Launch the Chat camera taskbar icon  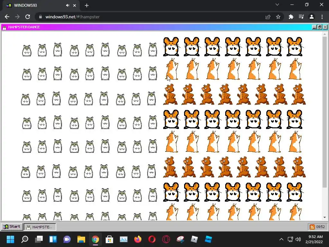pos(67,239)
